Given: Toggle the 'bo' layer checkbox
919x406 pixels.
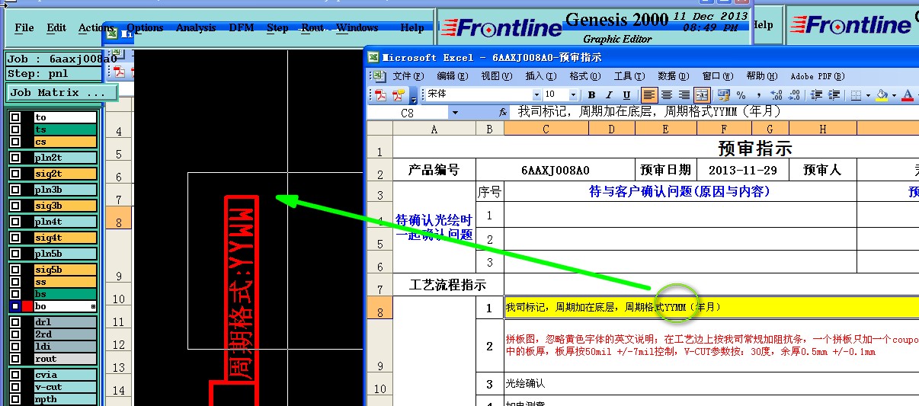Looking at the screenshot, I should coord(15,306).
